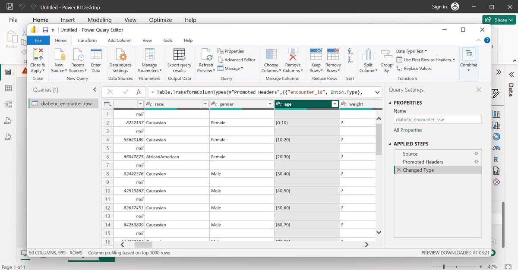Delete the Changed Type step
The width and height of the screenshot is (518, 270).
click(399, 170)
